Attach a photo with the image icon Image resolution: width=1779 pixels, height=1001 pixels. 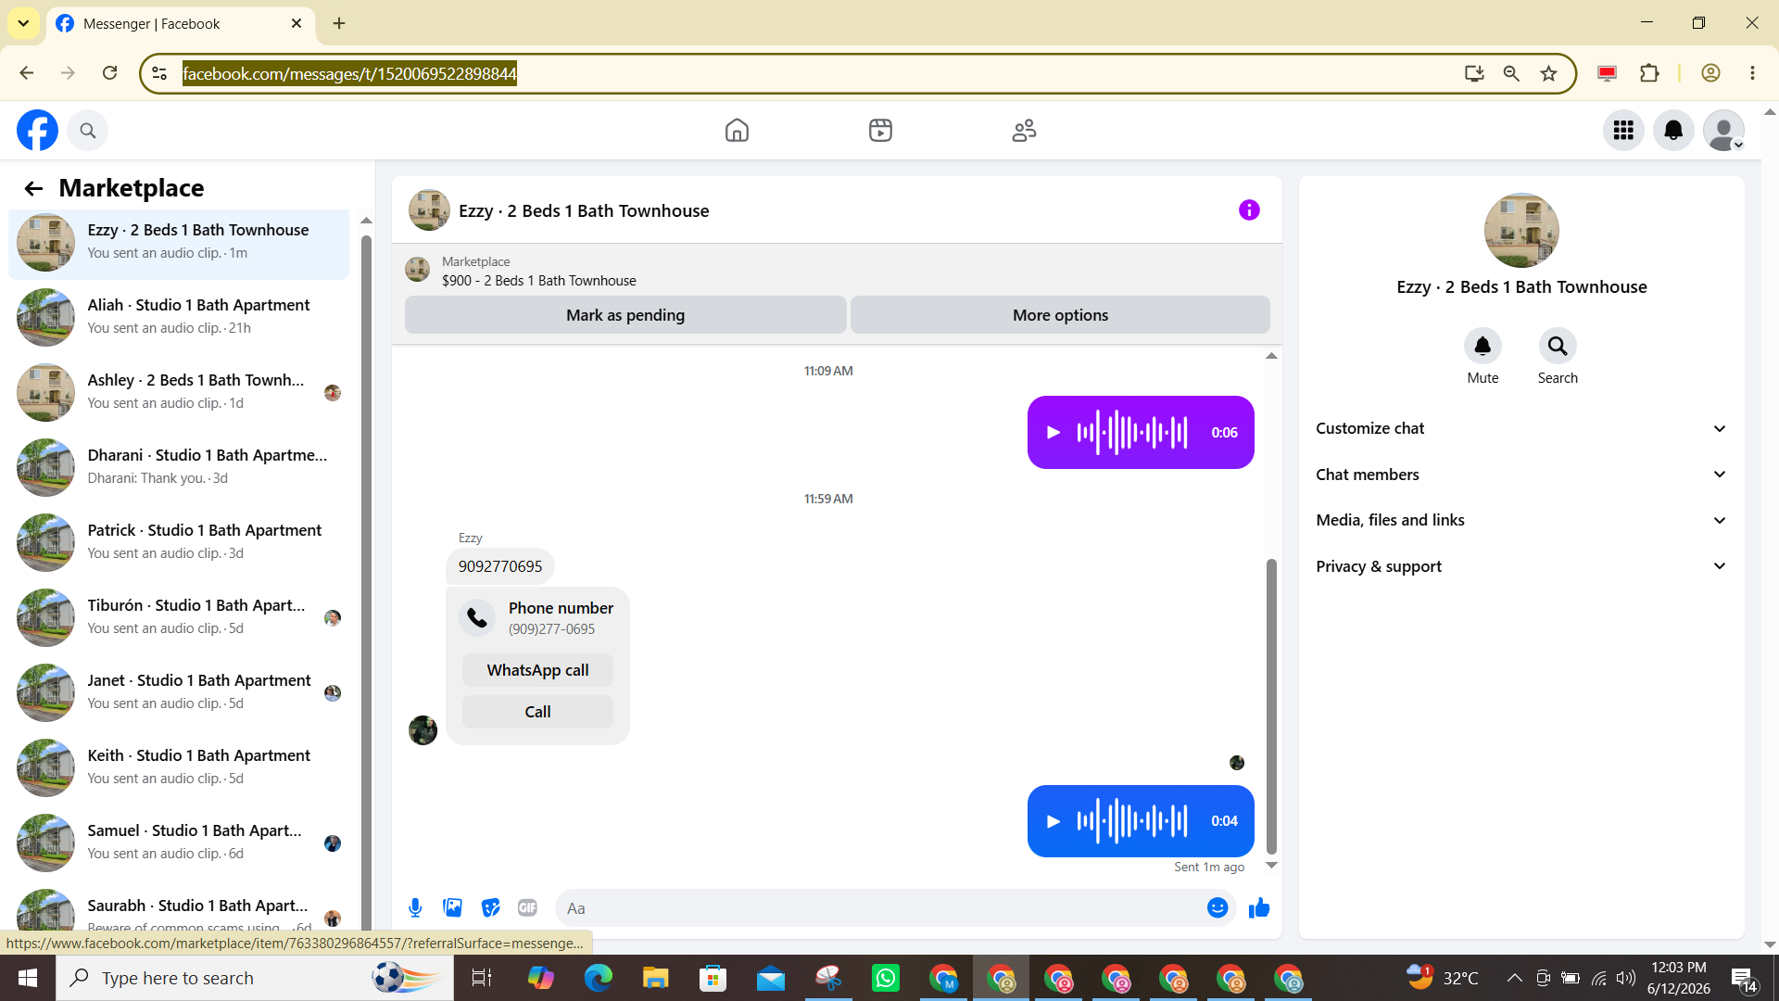(x=452, y=908)
